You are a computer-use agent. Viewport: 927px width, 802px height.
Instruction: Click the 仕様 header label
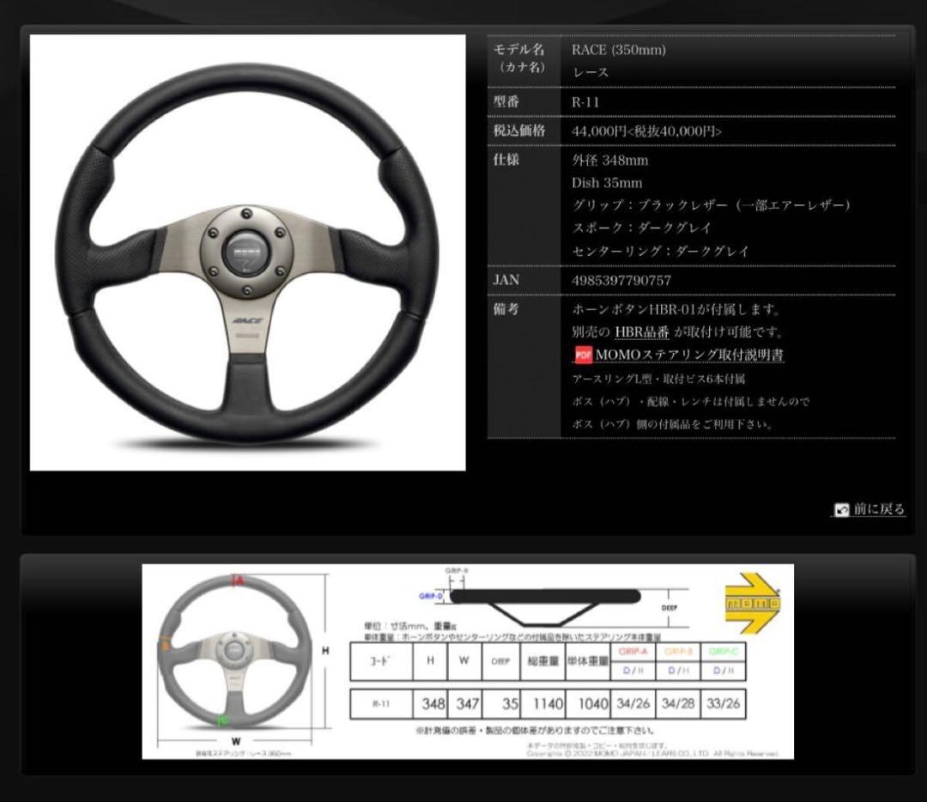pyautogui.click(x=506, y=160)
